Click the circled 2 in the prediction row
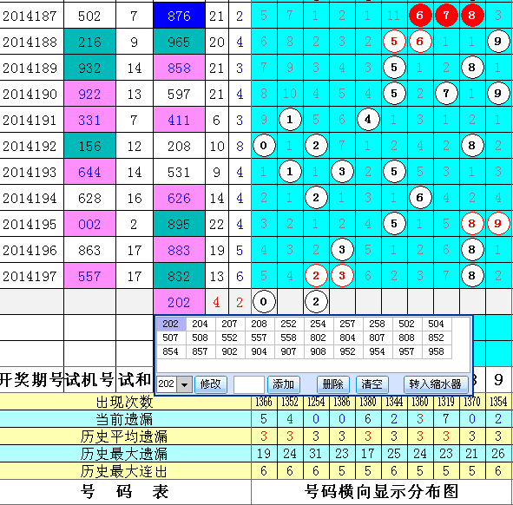 point(316,302)
